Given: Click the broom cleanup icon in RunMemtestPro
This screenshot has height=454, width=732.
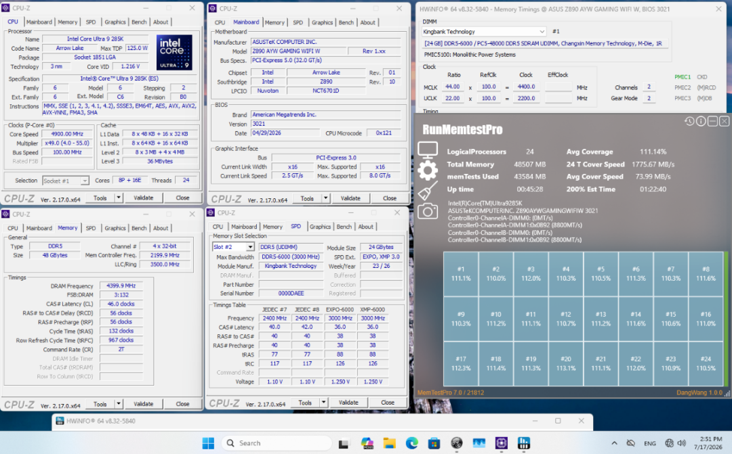Looking at the screenshot, I should click(x=428, y=191).
